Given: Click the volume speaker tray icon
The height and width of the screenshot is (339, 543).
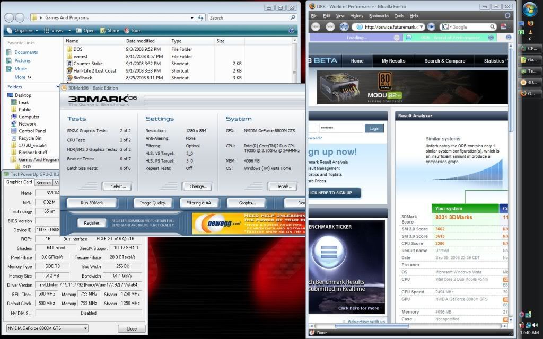Looking at the screenshot, I should click(x=535, y=325).
